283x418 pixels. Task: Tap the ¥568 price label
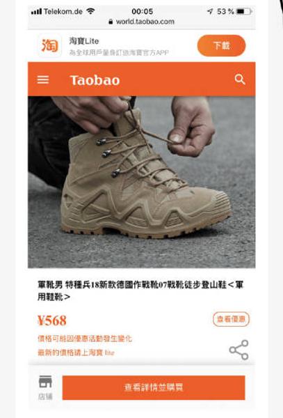(x=52, y=320)
